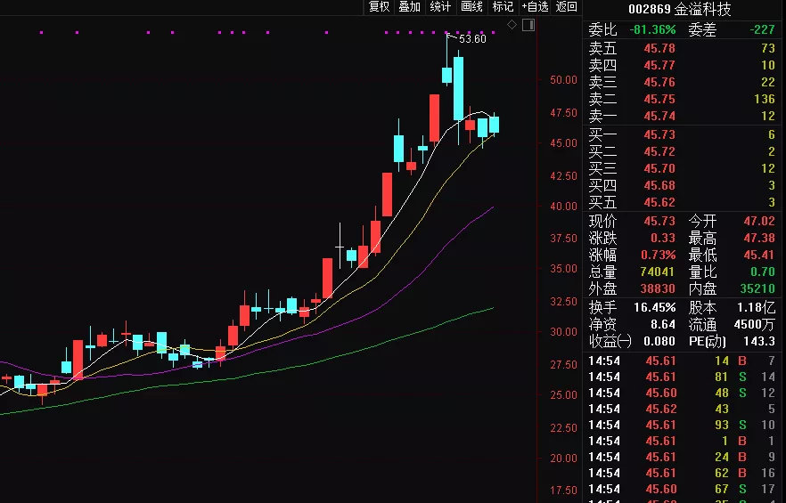
Task: Select the stock title 002869 金溢科技
Action: point(680,9)
